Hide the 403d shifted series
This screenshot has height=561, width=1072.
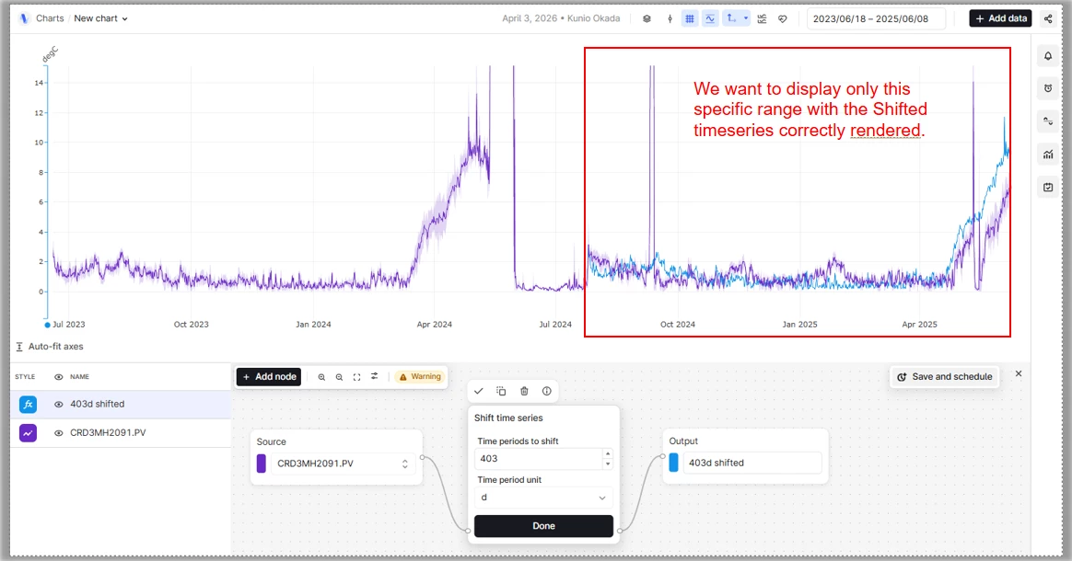59,404
